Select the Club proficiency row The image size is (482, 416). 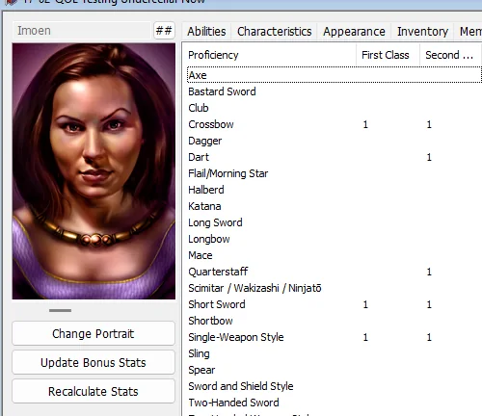coord(335,108)
